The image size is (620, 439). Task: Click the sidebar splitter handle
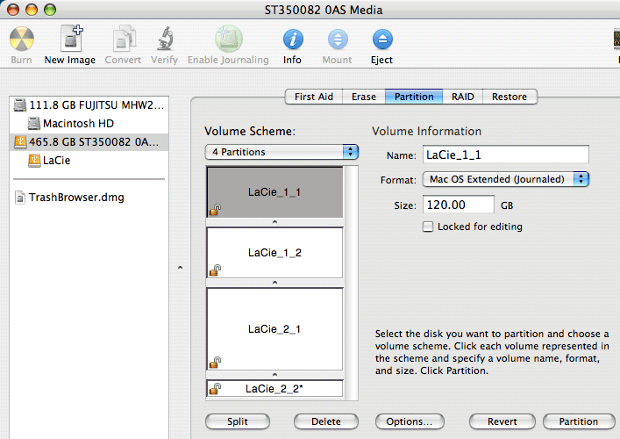[x=181, y=268]
